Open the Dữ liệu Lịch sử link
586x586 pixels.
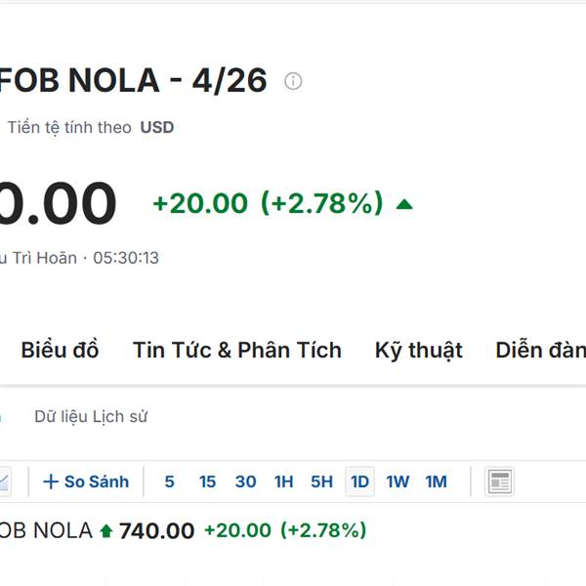coord(91,417)
